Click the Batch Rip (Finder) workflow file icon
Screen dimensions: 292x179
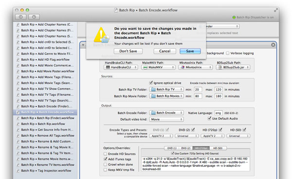pos(18,118)
